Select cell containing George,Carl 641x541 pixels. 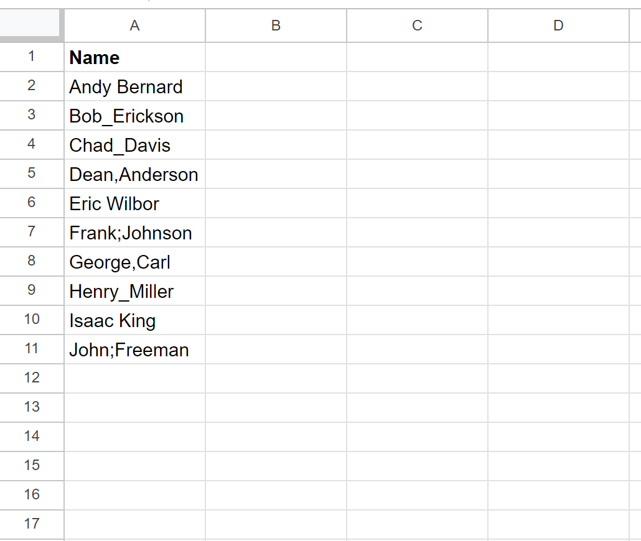[x=135, y=262]
